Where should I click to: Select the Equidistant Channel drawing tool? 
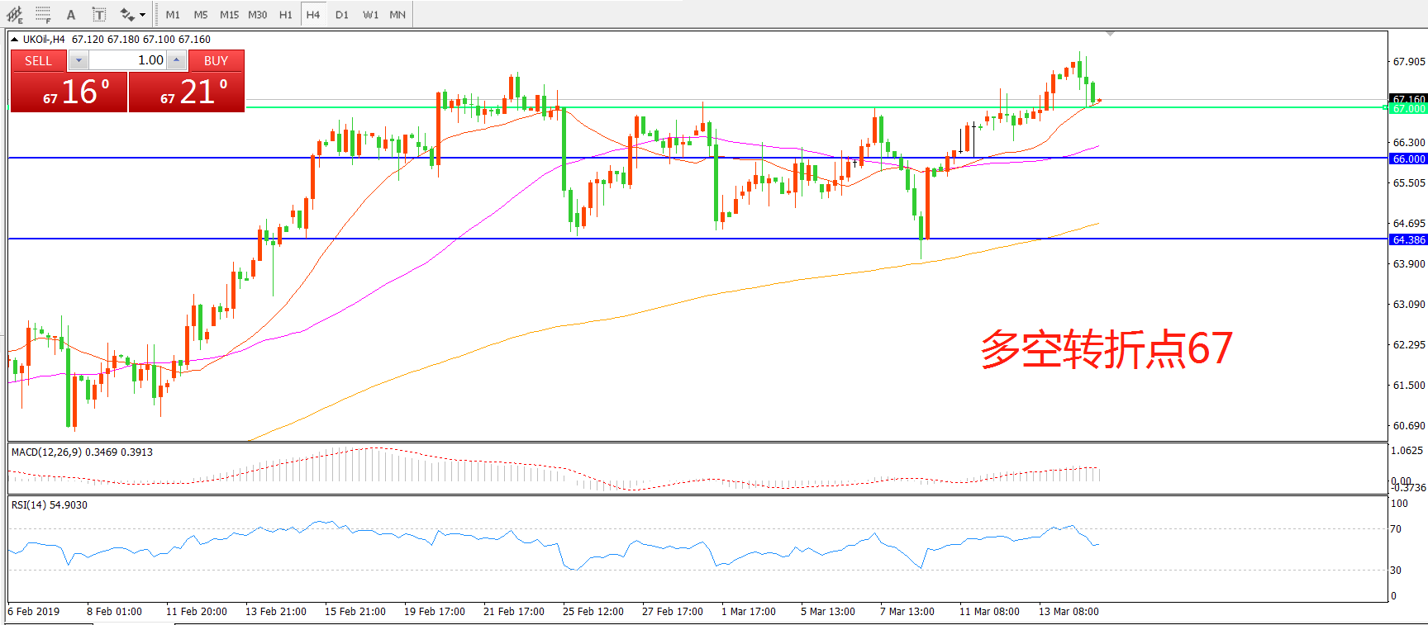(x=15, y=14)
